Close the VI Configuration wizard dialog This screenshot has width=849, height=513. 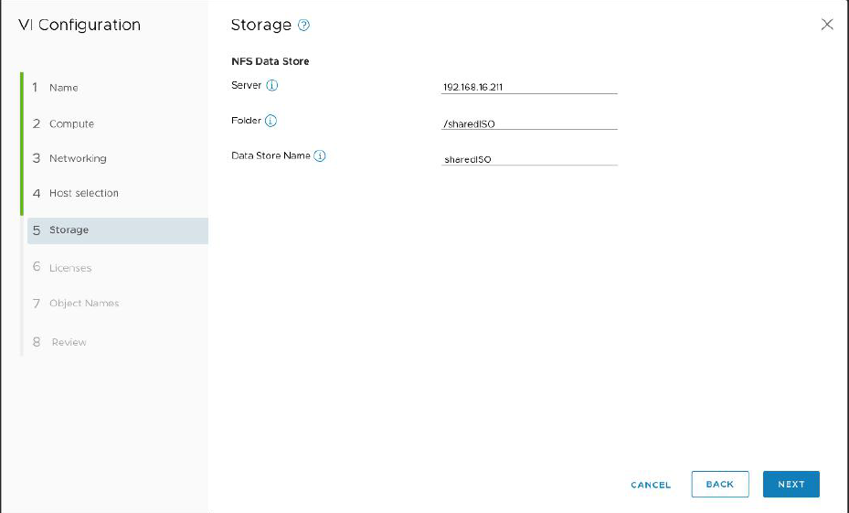pos(826,25)
